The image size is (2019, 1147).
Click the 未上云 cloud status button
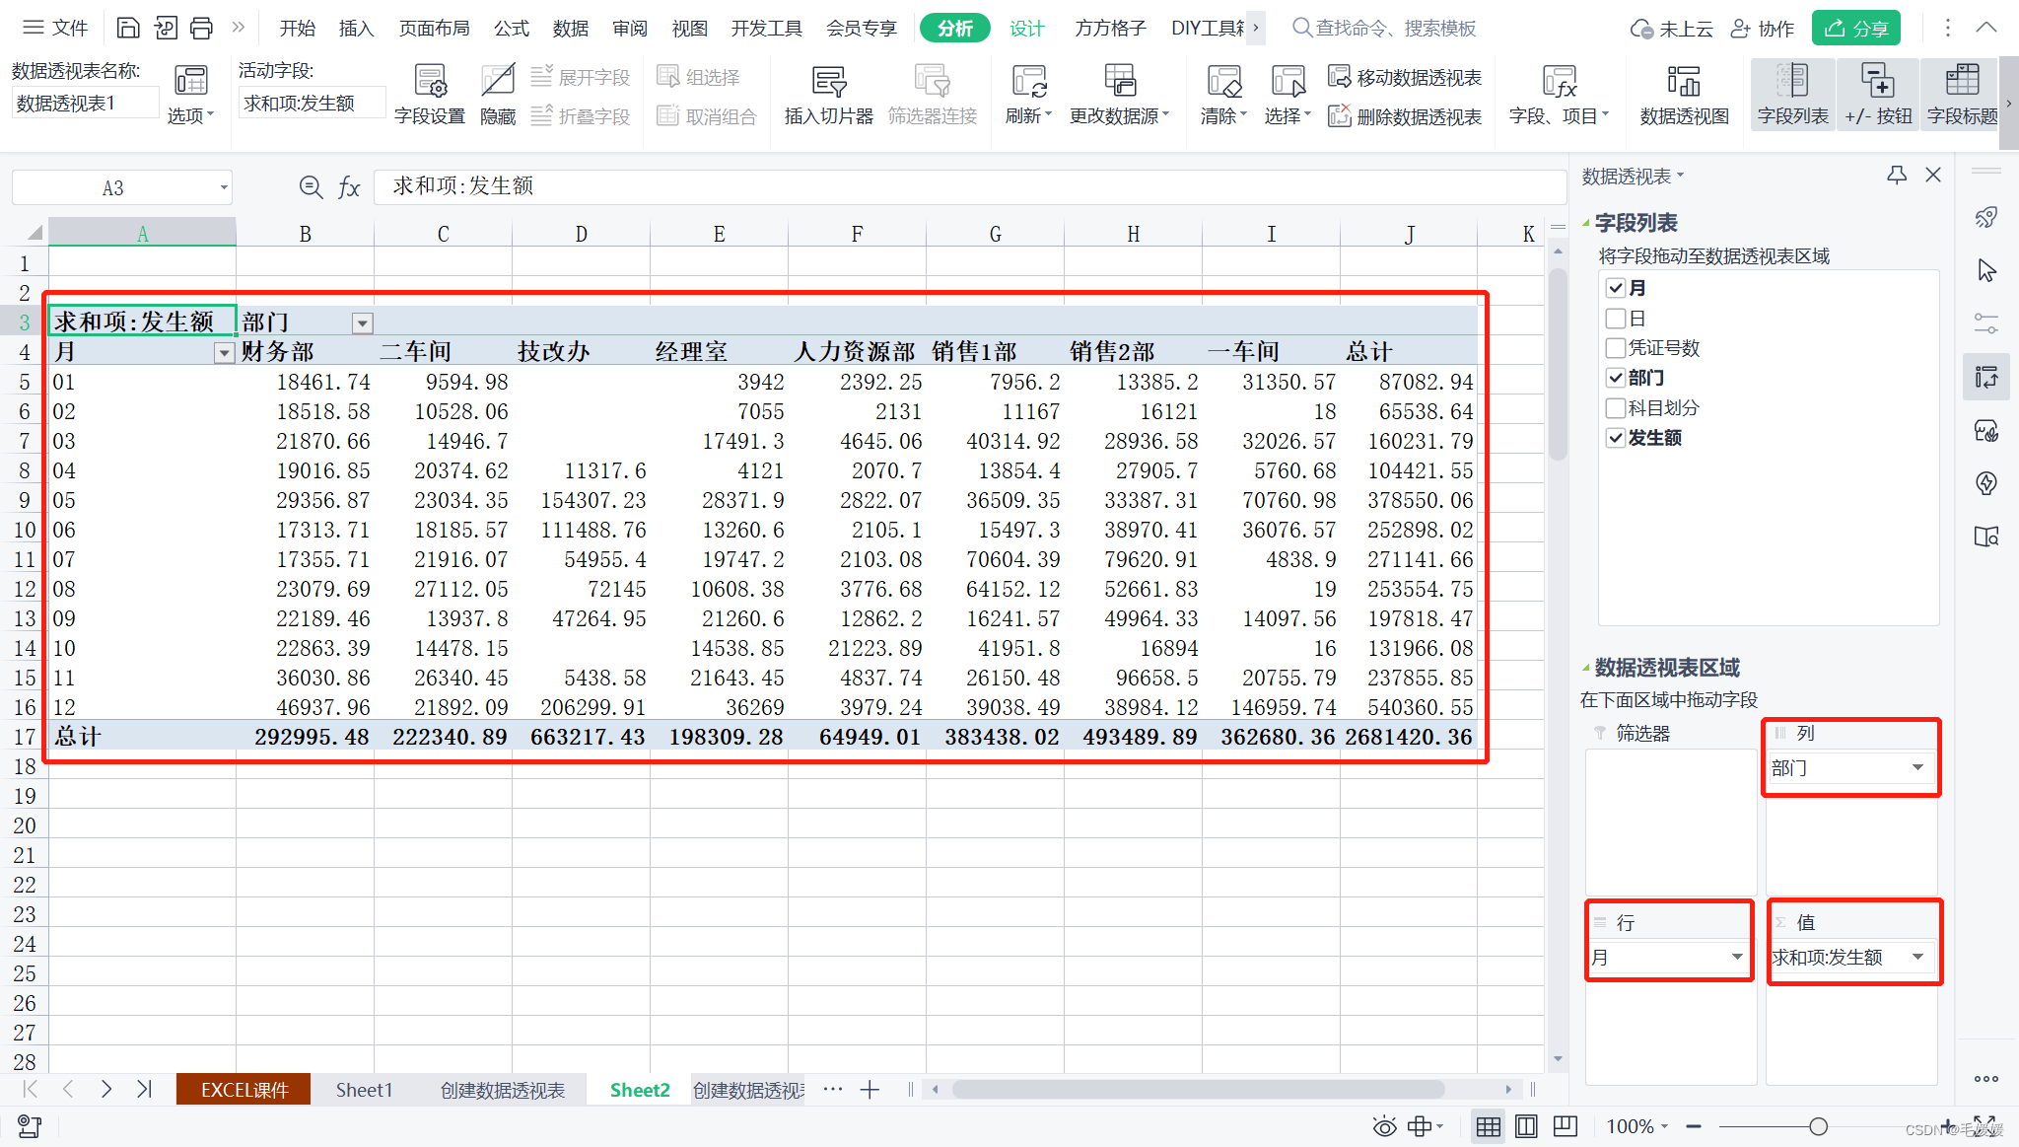pos(1672,28)
